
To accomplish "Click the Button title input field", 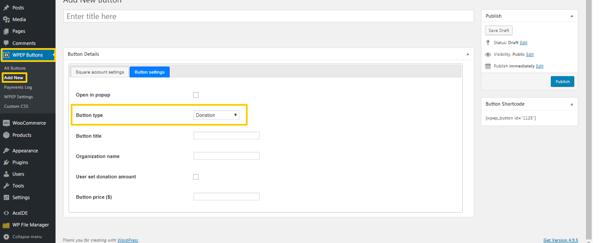I will 226,136.
